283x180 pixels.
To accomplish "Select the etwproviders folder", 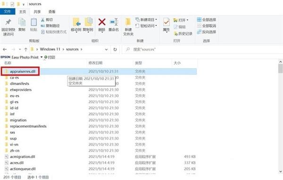I will [21, 90].
